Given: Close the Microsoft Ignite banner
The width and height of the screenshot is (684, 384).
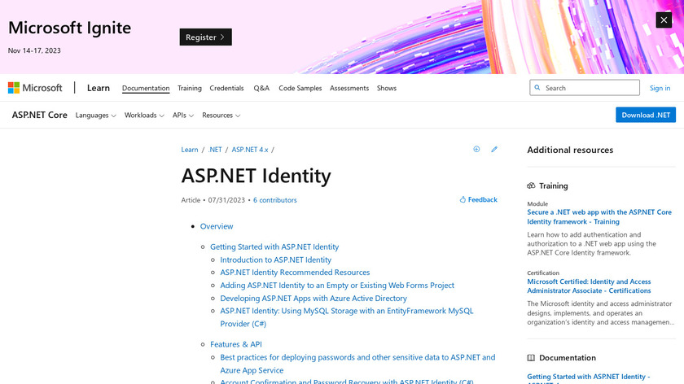Looking at the screenshot, I should pyautogui.click(x=664, y=20).
